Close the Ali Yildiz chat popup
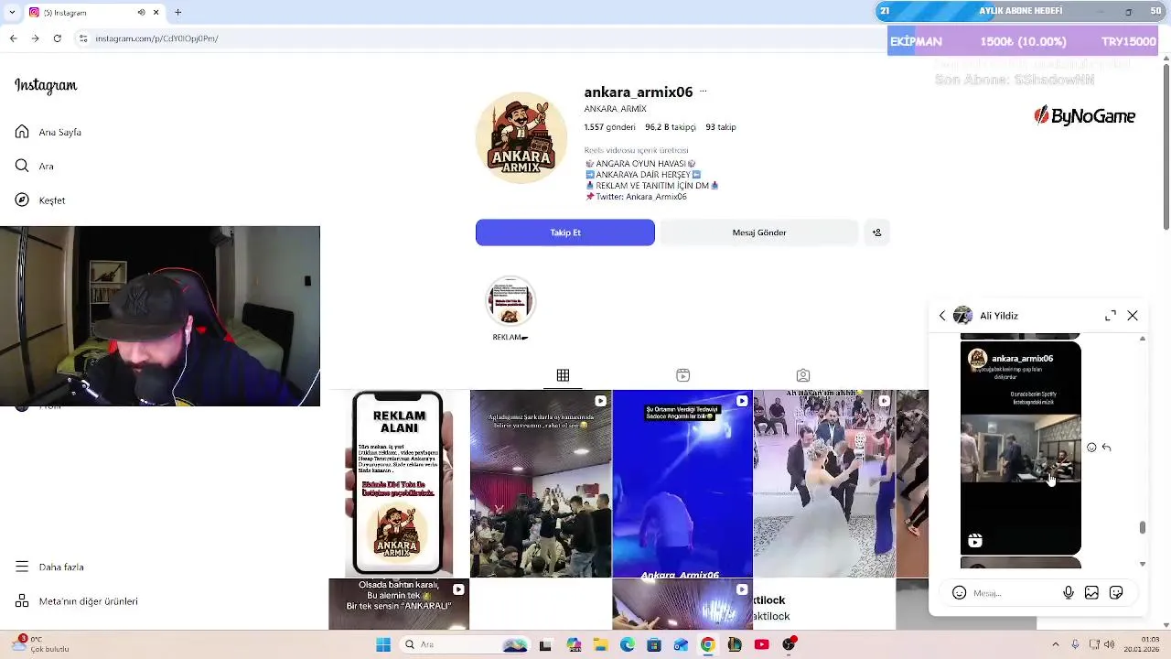The image size is (1171, 659). click(1133, 316)
